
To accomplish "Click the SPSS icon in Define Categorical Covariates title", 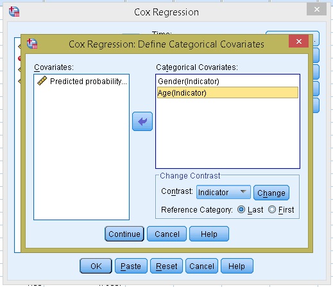I will 32,44.
